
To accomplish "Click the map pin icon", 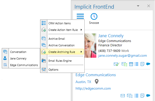I will (x=97, y=82).
